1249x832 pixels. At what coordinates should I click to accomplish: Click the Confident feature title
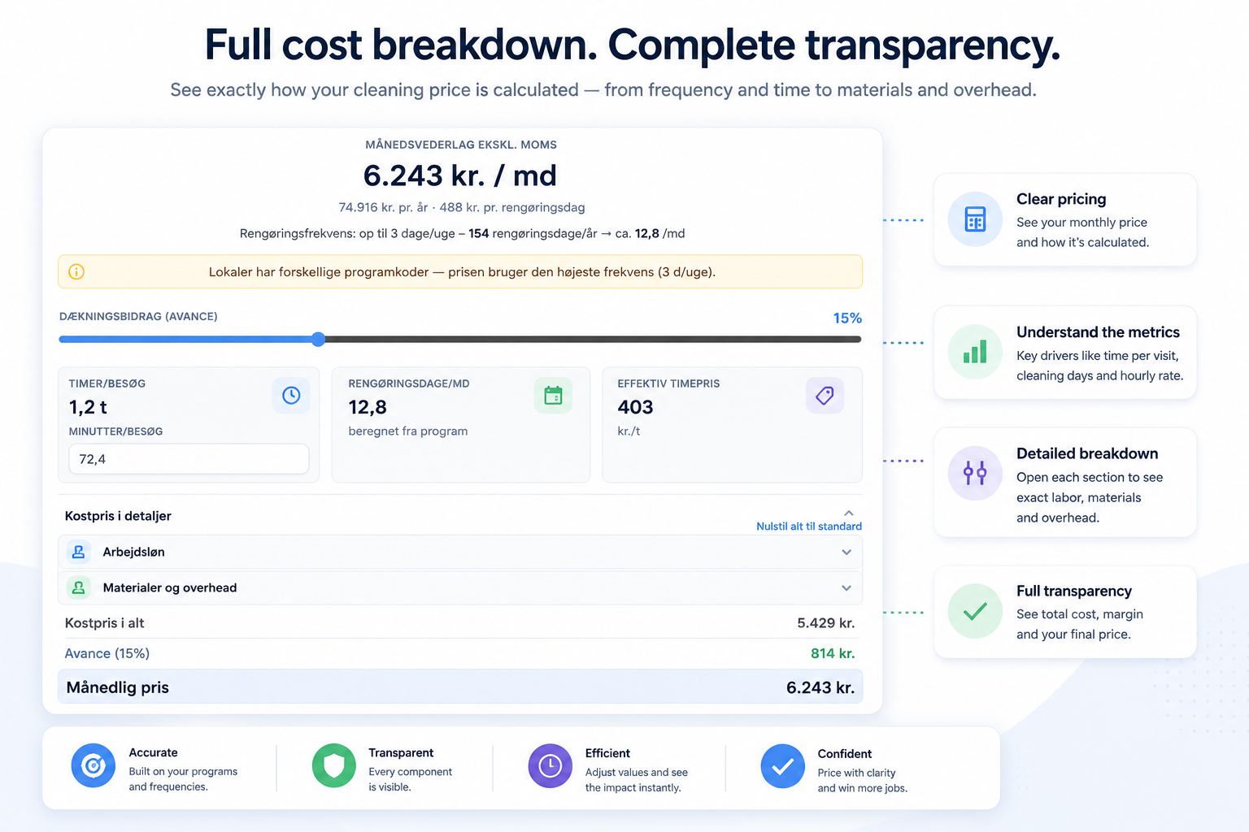coord(845,753)
